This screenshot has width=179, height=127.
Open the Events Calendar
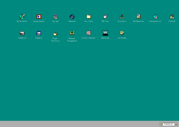tap(88, 33)
